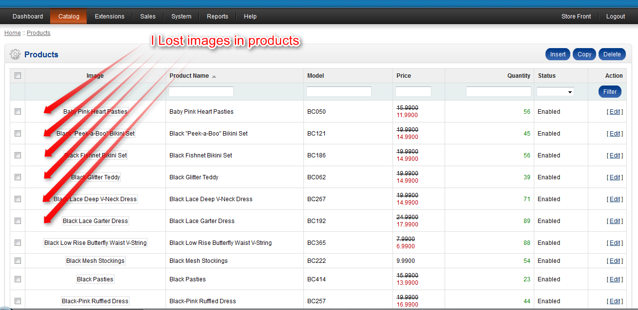Viewport: 638px width, 310px height.
Task: Click the Products gear icon
Action: [15, 54]
